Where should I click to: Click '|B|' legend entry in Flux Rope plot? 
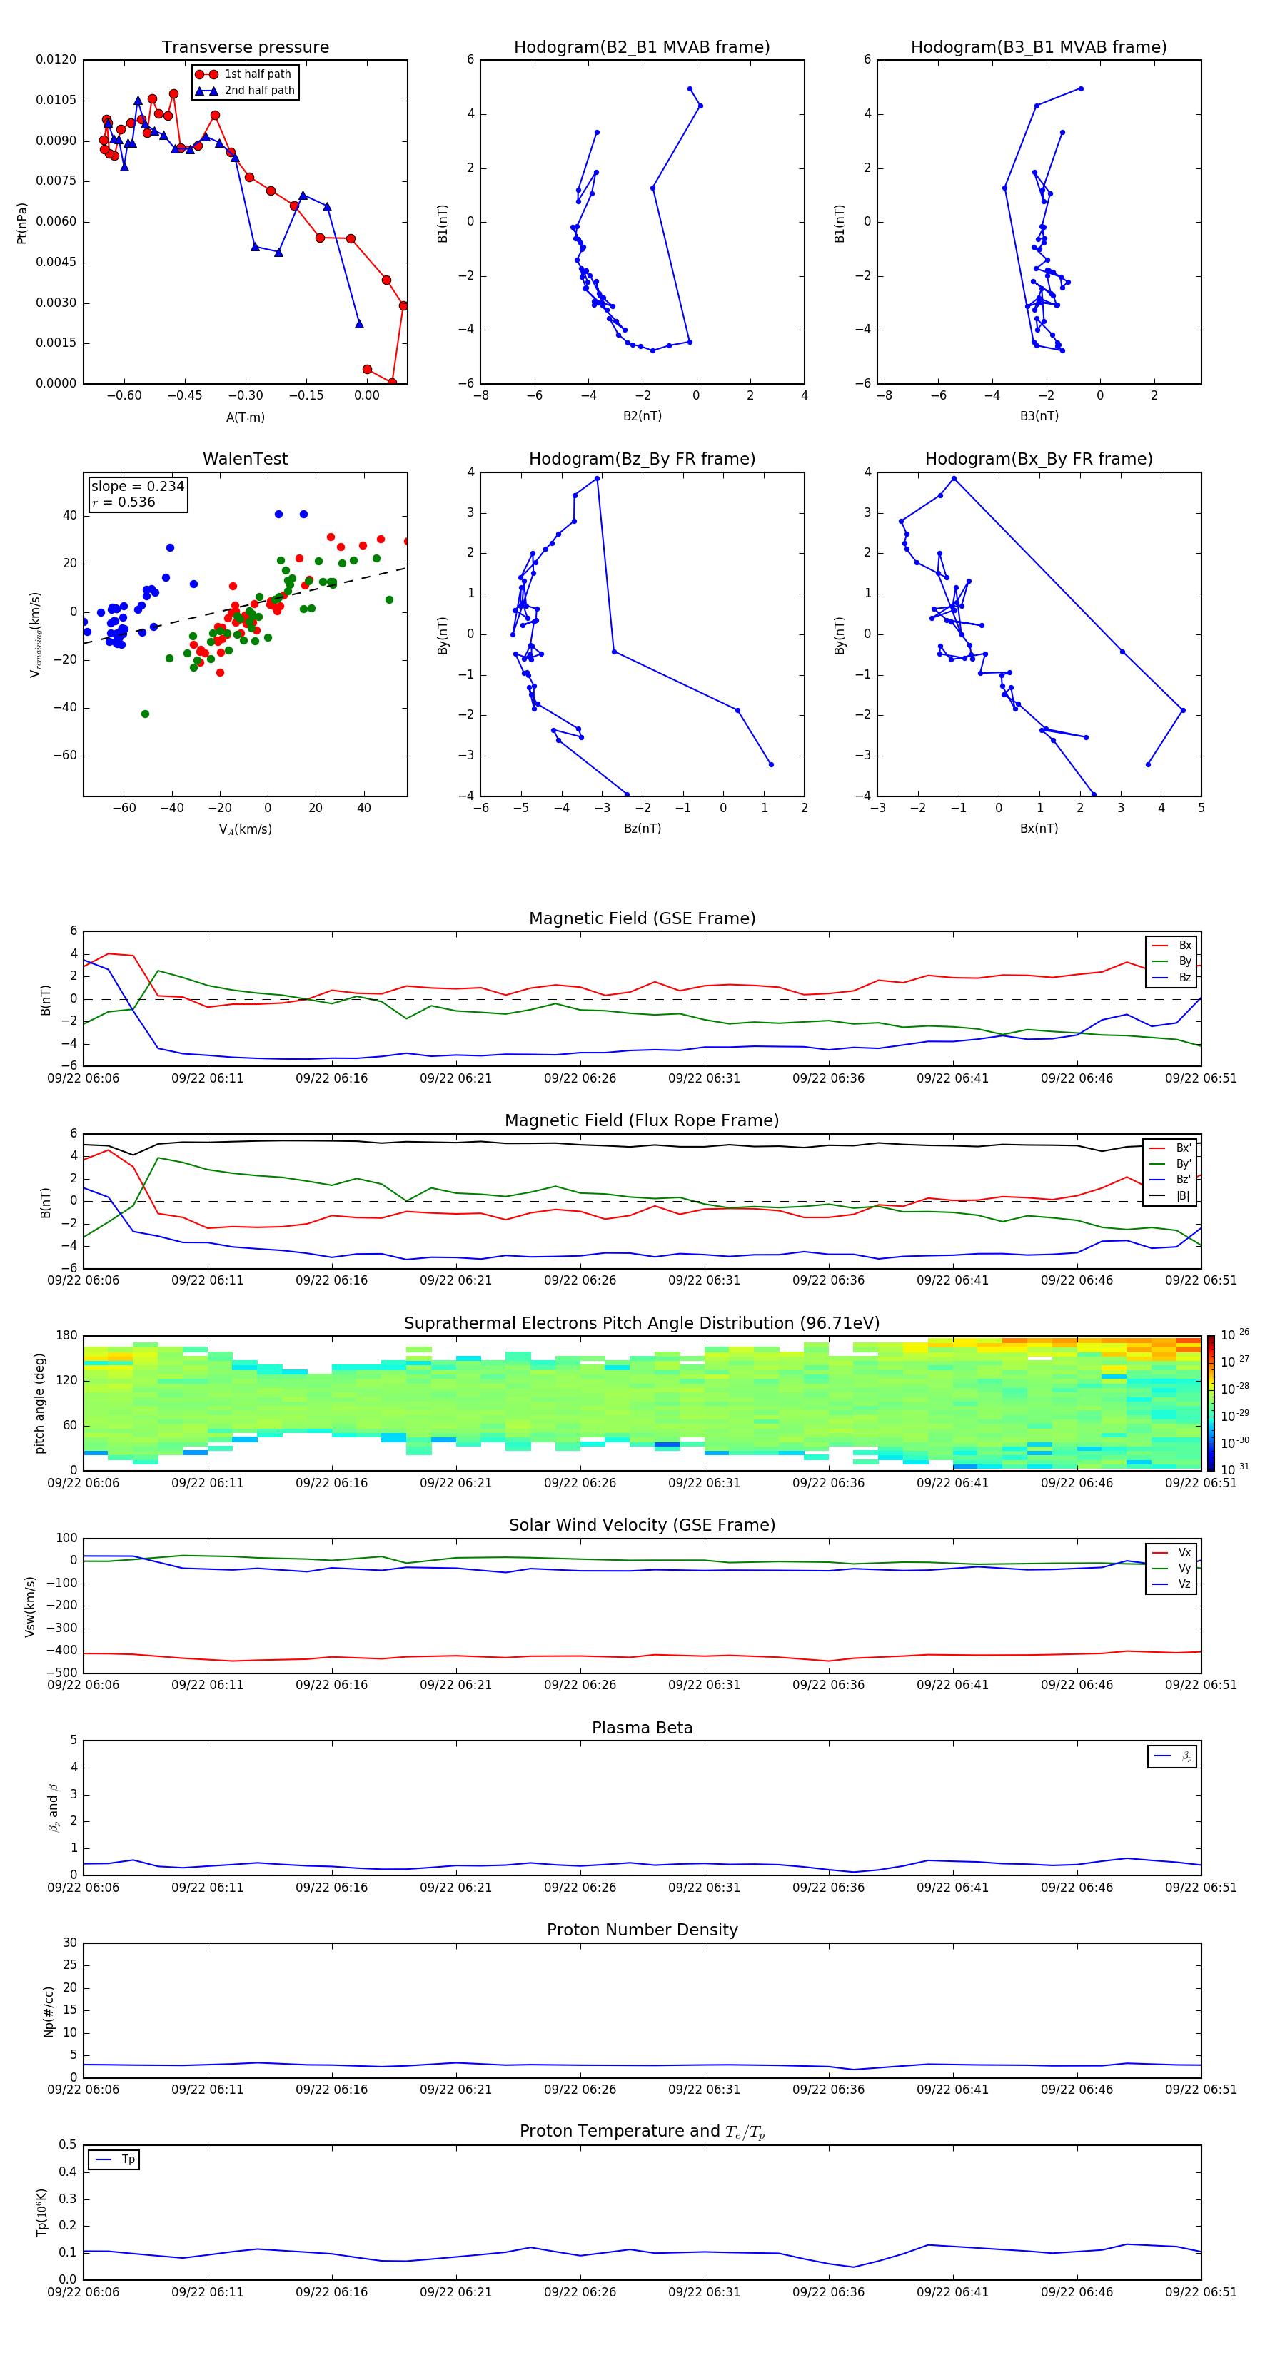tap(1171, 1196)
